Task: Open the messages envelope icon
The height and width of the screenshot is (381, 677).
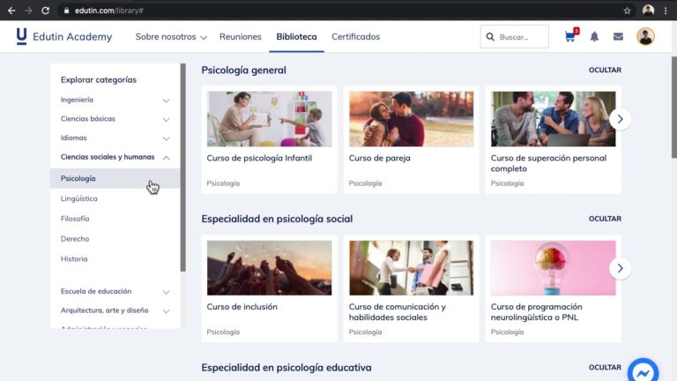Action: click(x=618, y=37)
